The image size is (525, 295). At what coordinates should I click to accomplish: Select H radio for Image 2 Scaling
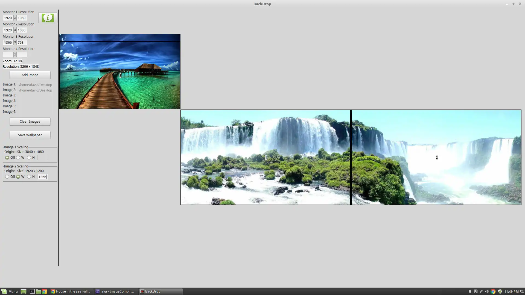(x=29, y=177)
